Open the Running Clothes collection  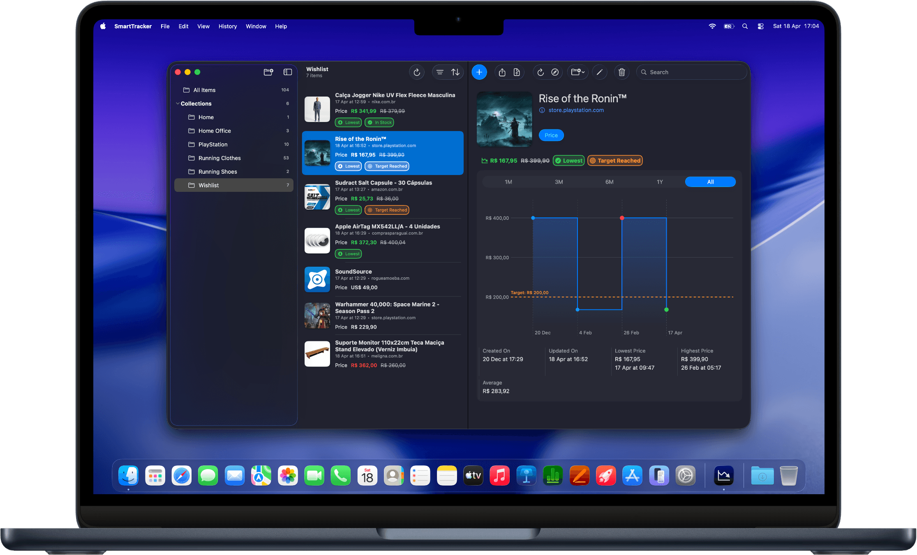point(234,158)
